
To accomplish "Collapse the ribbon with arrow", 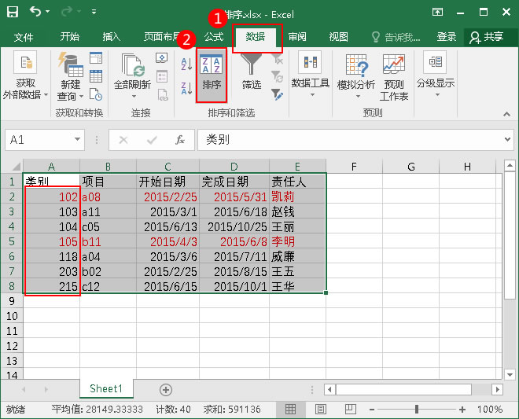I will 506,114.
